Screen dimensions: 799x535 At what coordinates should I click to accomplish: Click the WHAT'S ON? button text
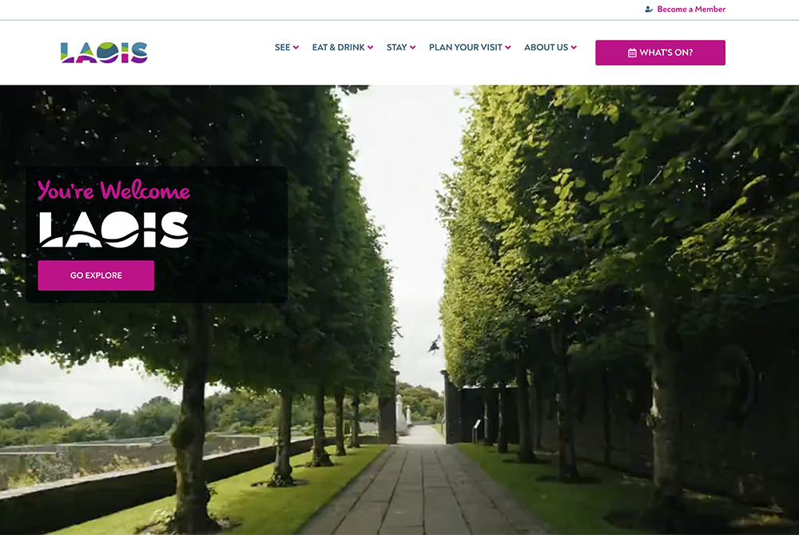coord(666,53)
